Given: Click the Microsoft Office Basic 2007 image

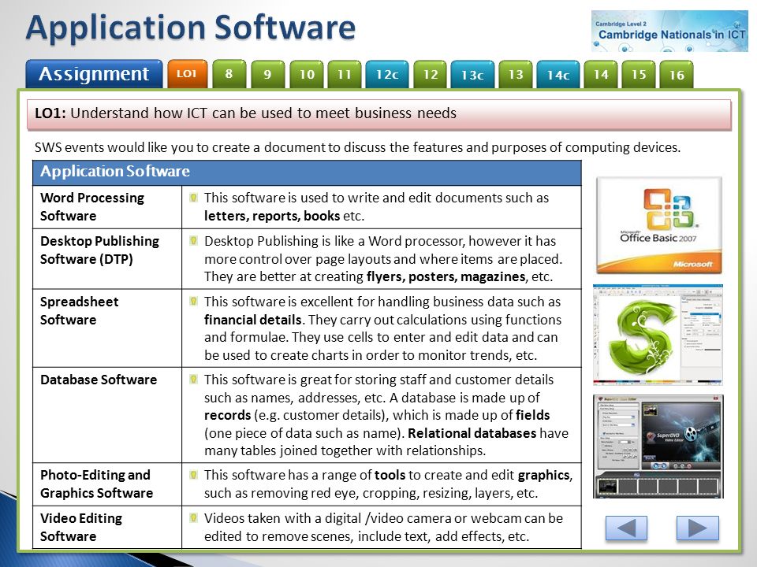Looking at the screenshot, I should (659, 226).
